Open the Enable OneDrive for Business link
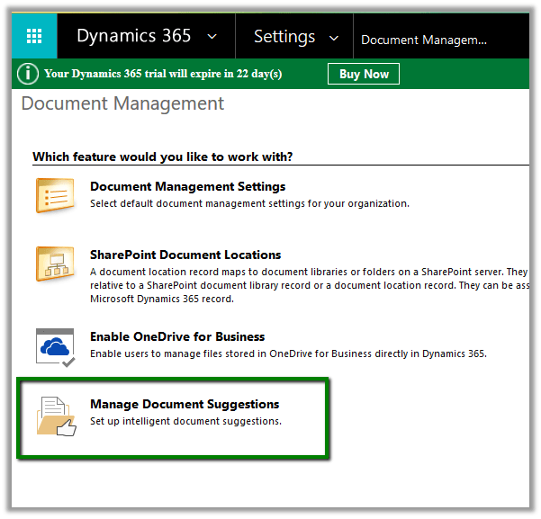Screen dimensions: 541x519 (177, 337)
